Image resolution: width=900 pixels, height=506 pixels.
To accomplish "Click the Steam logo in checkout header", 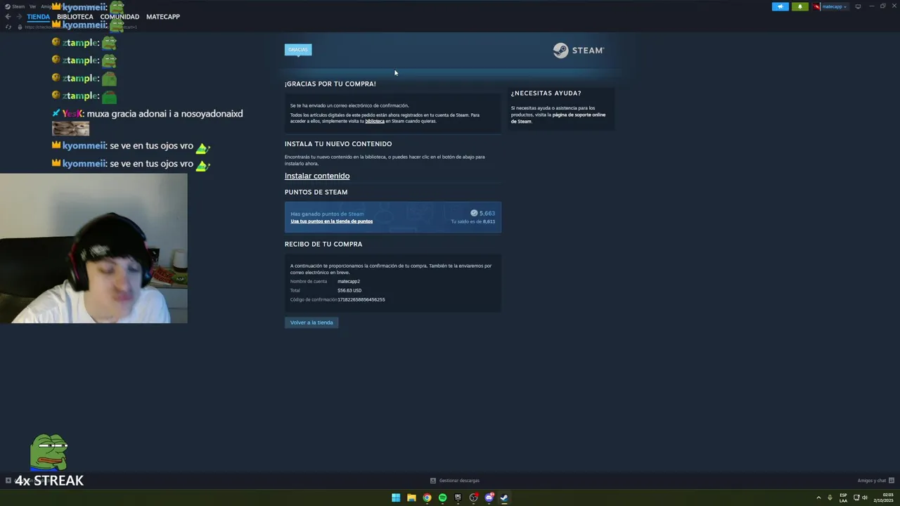I will 578,51.
